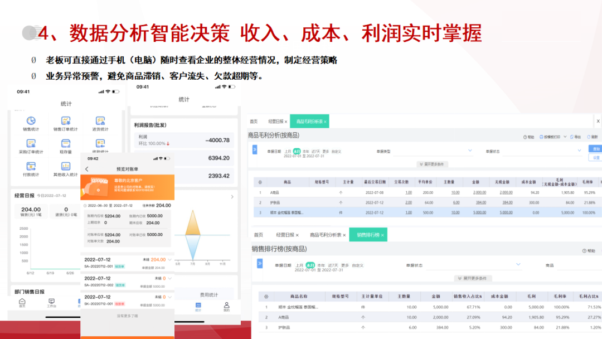Viewport: 602px width, 339px height.
Task: Select 本年 date filter in 销售排行榜 panel
Action: point(321,265)
